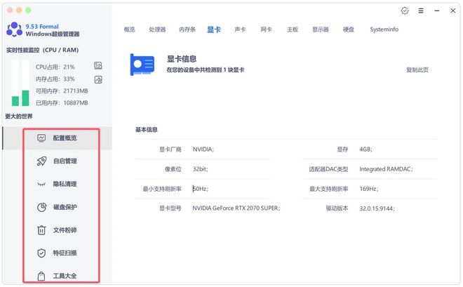This screenshot has width=463, height=287.
Task: Click the green macOS-style window dot
Action: point(28,11)
